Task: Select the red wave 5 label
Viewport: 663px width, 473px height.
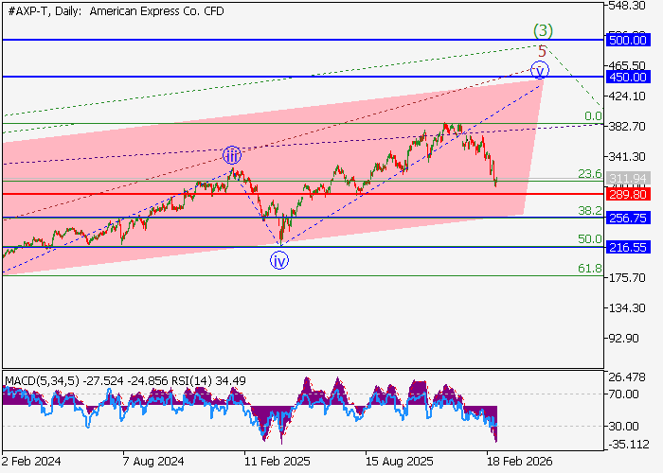Action: [542, 50]
